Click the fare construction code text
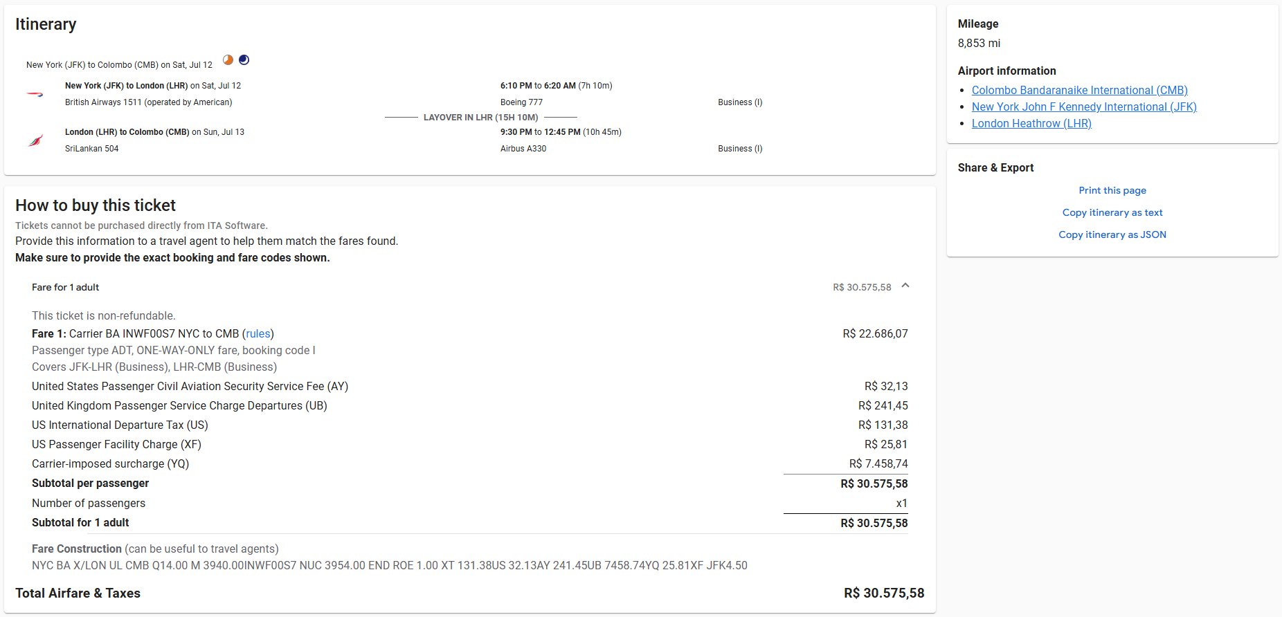The image size is (1282, 617). (389, 565)
